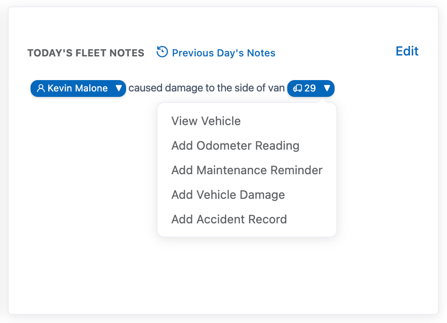447x323 pixels.
Task: Collapse the van 29 dropdown arrow
Action: (x=327, y=88)
